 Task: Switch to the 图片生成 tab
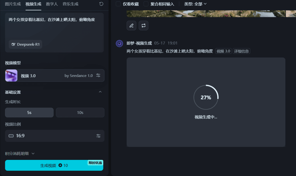[13, 4]
